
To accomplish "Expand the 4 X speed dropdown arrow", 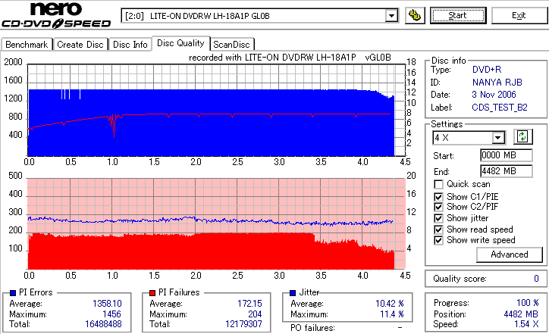I will [x=498, y=138].
